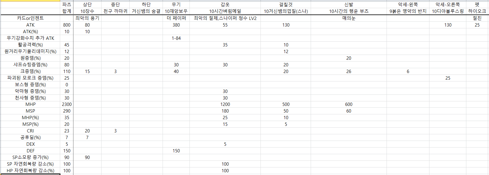489x175 pixels.
Task: Select the ATK row label cell
Action: click(x=30, y=25)
